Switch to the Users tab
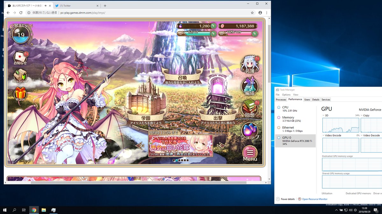 (x=307, y=100)
